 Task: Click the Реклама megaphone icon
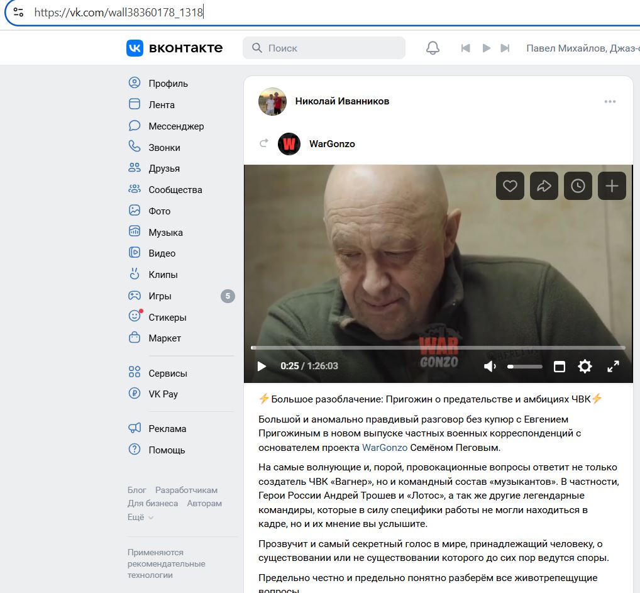click(x=135, y=428)
